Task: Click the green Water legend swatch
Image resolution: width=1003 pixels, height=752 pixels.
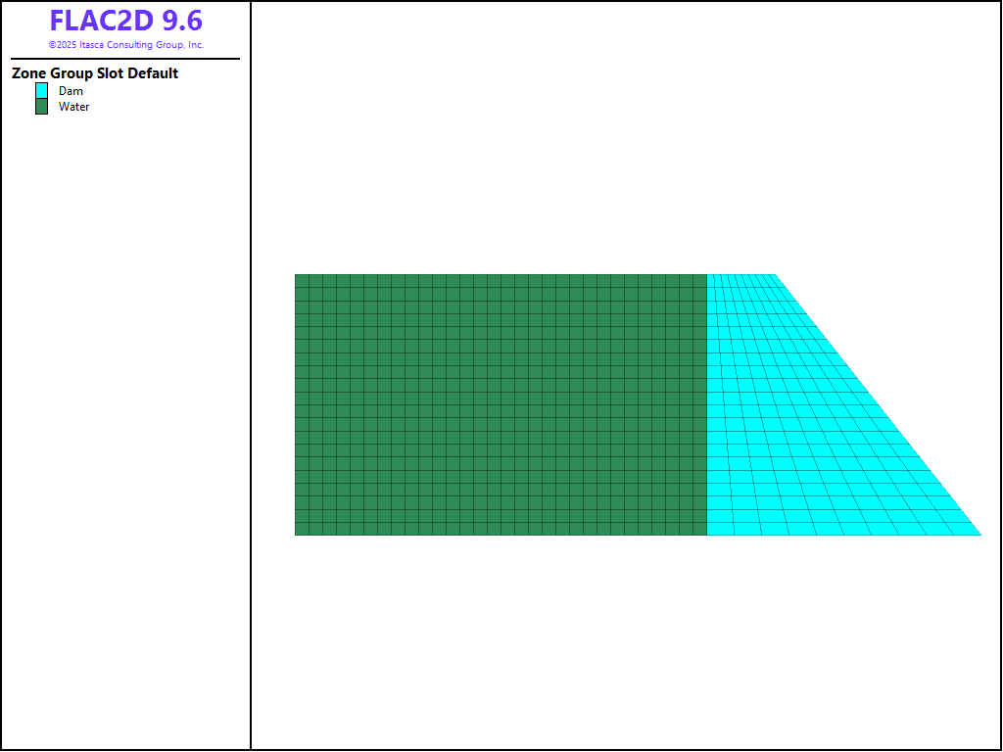Action: click(x=41, y=107)
